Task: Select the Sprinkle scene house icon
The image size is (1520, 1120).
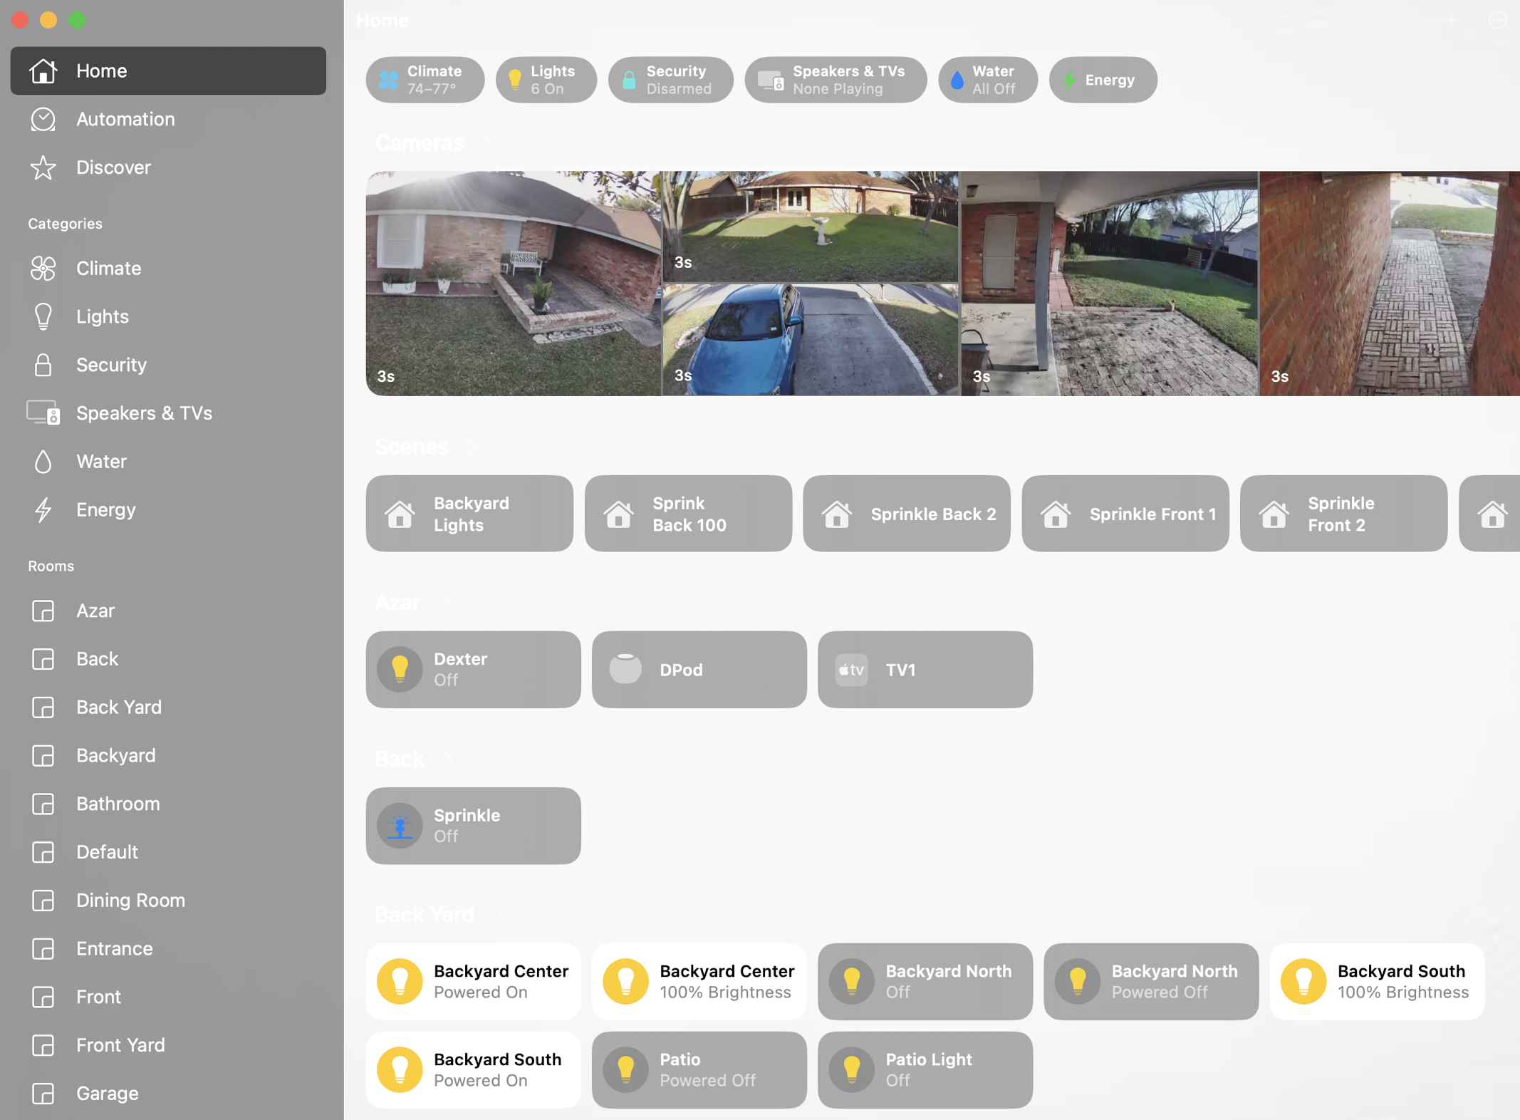Action: [x=837, y=514]
